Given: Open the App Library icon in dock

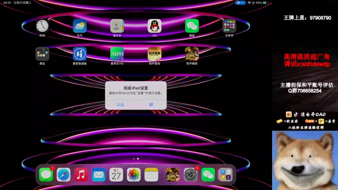Looking at the screenshot, I should [x=226, y=174].
